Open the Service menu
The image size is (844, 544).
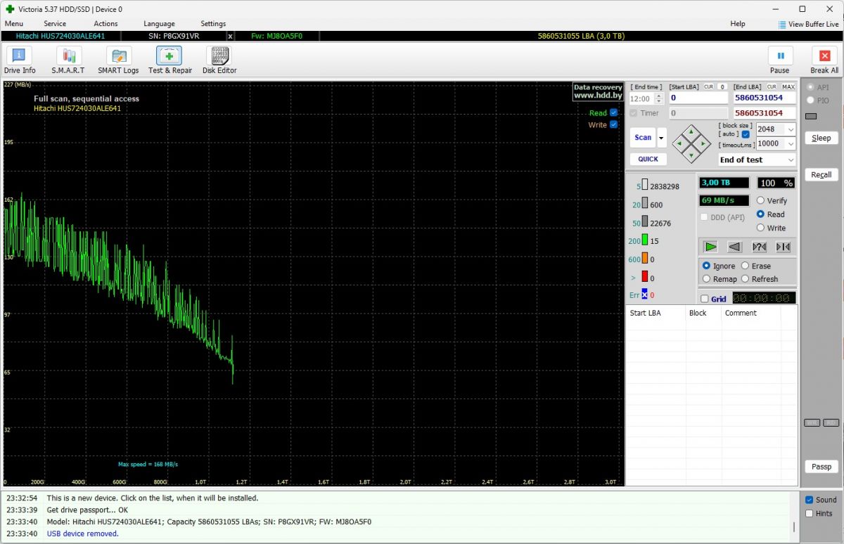[55, 23]
